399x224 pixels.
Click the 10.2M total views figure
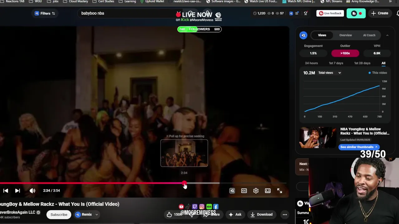click(309, 73)
